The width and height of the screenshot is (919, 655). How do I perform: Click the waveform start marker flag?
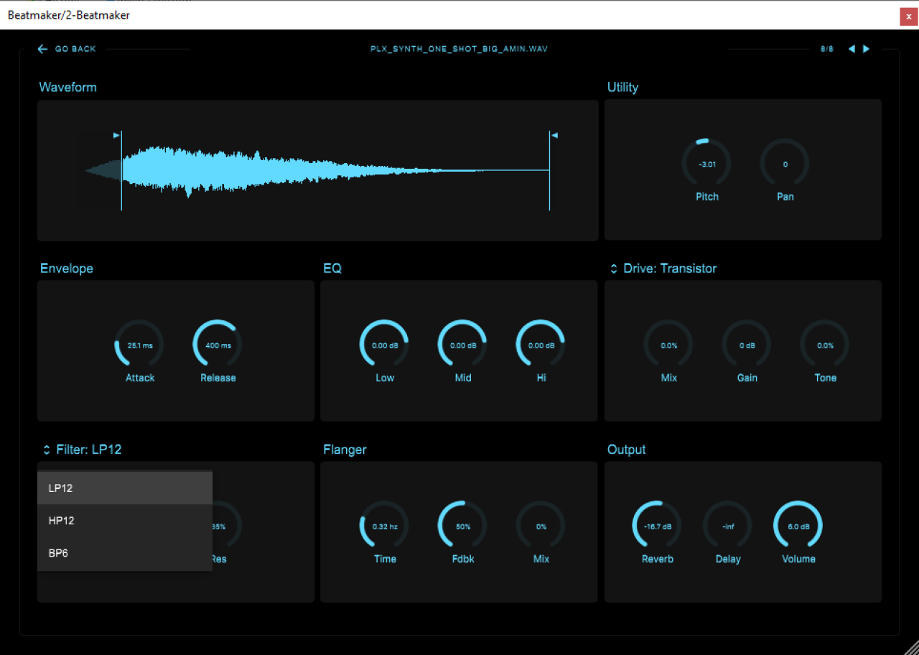point(116,134)
